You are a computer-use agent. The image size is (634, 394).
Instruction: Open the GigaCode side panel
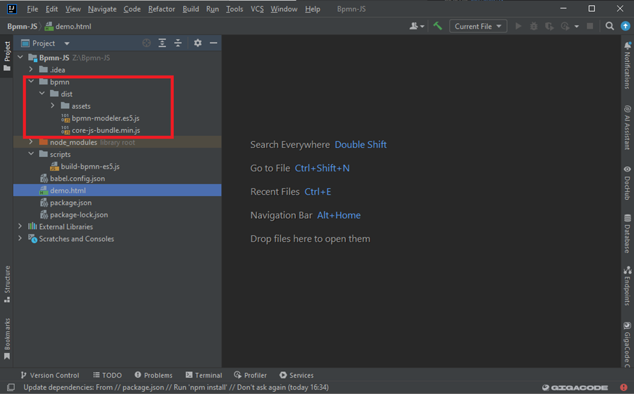[x=627, y=345]
